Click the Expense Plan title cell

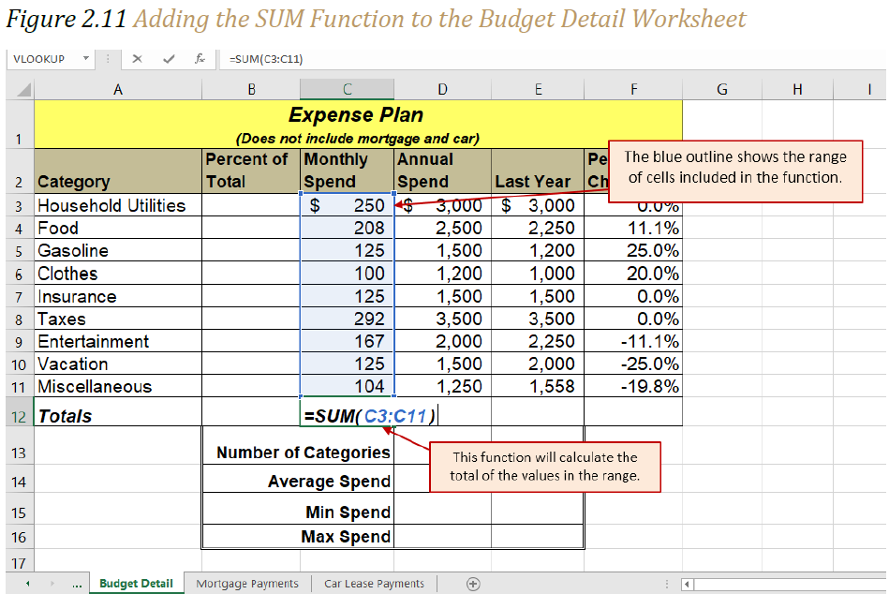pos(358,125)
